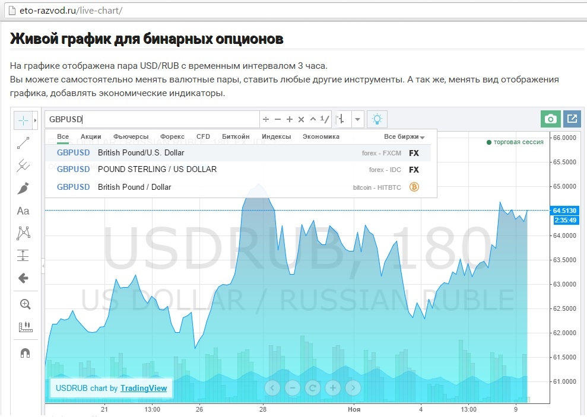Click the 63.0000 price axis label

pyautogui.click(x=564, y=284)
